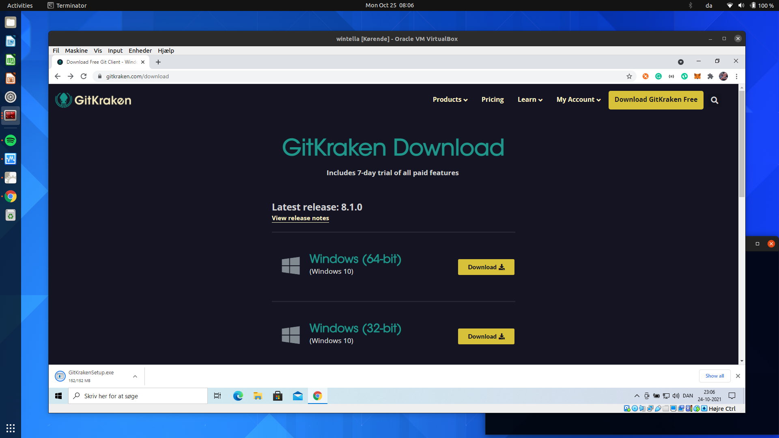The image size is (779, 438).
Task: Launch Spotify from the Ubuntu dock
Action: click(11, 140)
